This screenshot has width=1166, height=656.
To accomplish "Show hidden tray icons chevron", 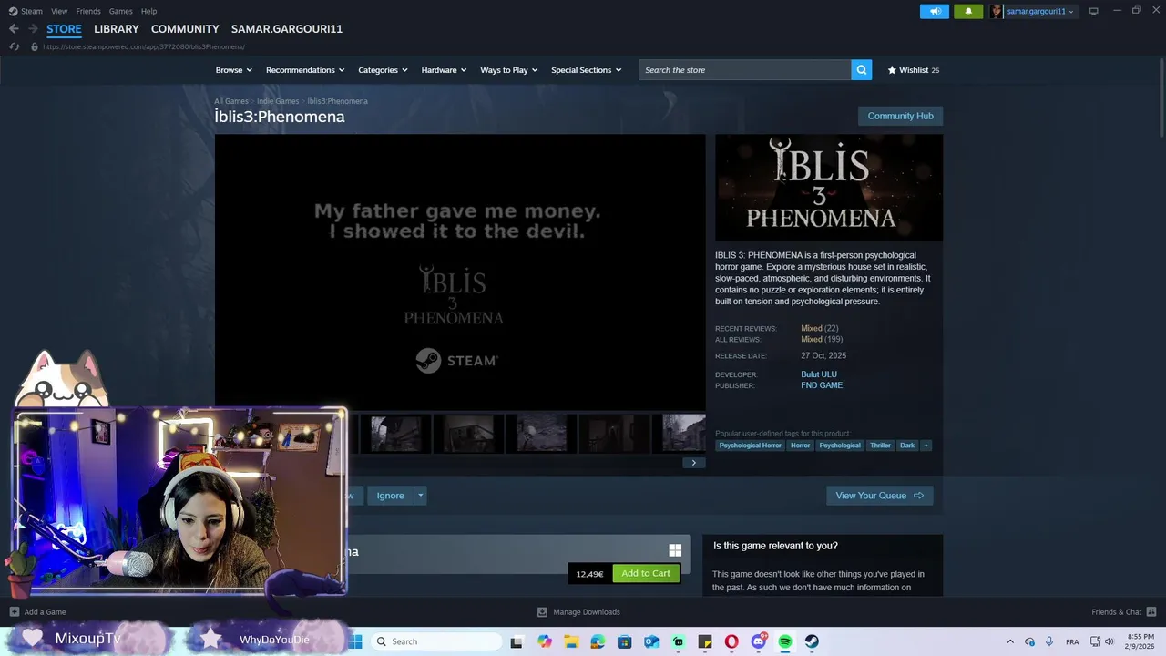I will tap(1009, 641).
